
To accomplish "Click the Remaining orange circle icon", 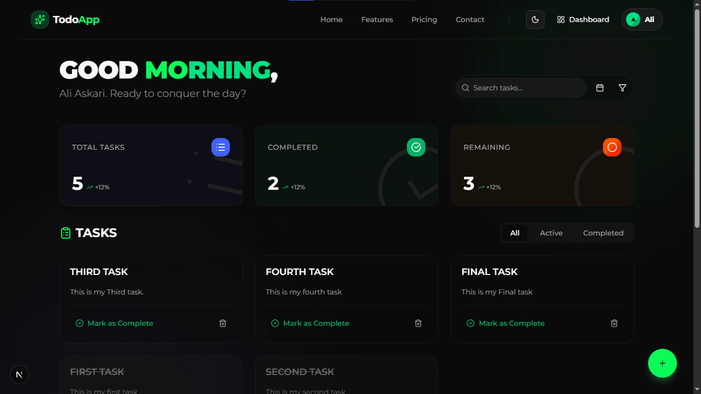I will point(612,147).
